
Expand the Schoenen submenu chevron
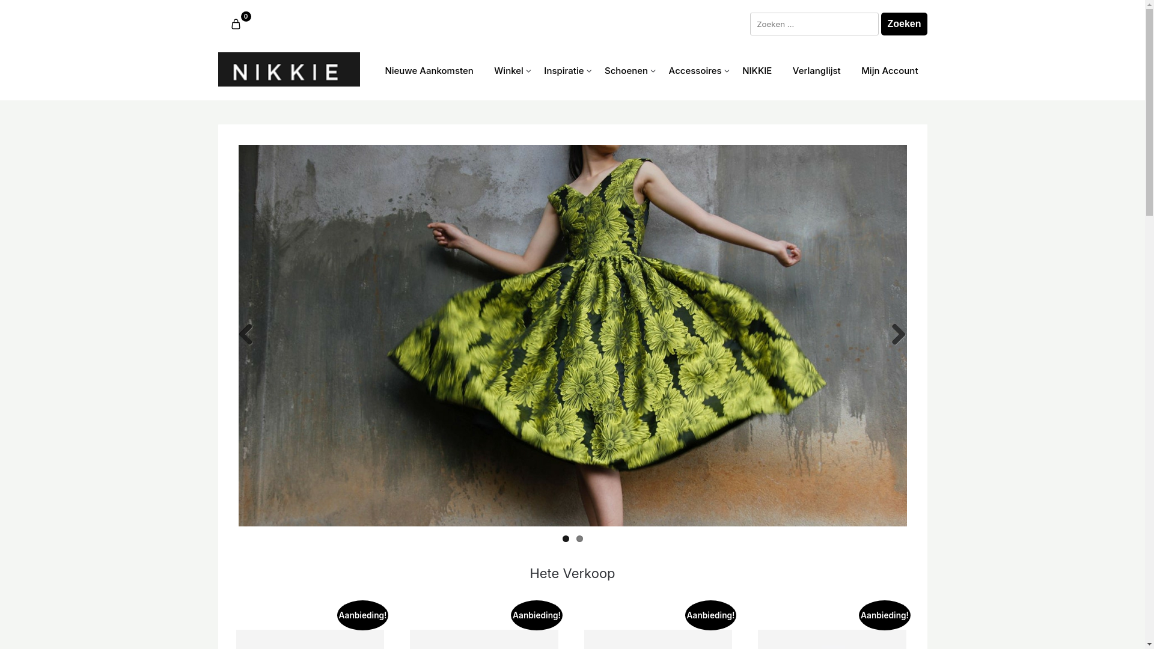pos(653,72)
